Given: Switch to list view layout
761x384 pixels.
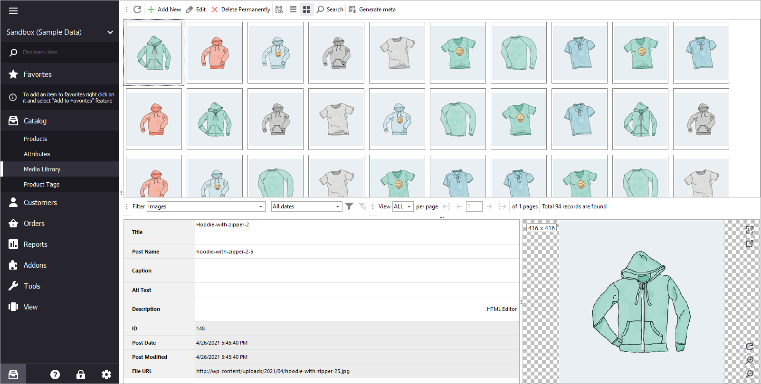Looking at the screenshot, I should point(293,9).
